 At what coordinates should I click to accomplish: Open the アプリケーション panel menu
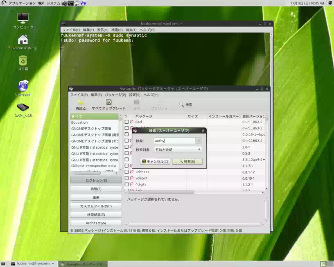pos(22,3)
